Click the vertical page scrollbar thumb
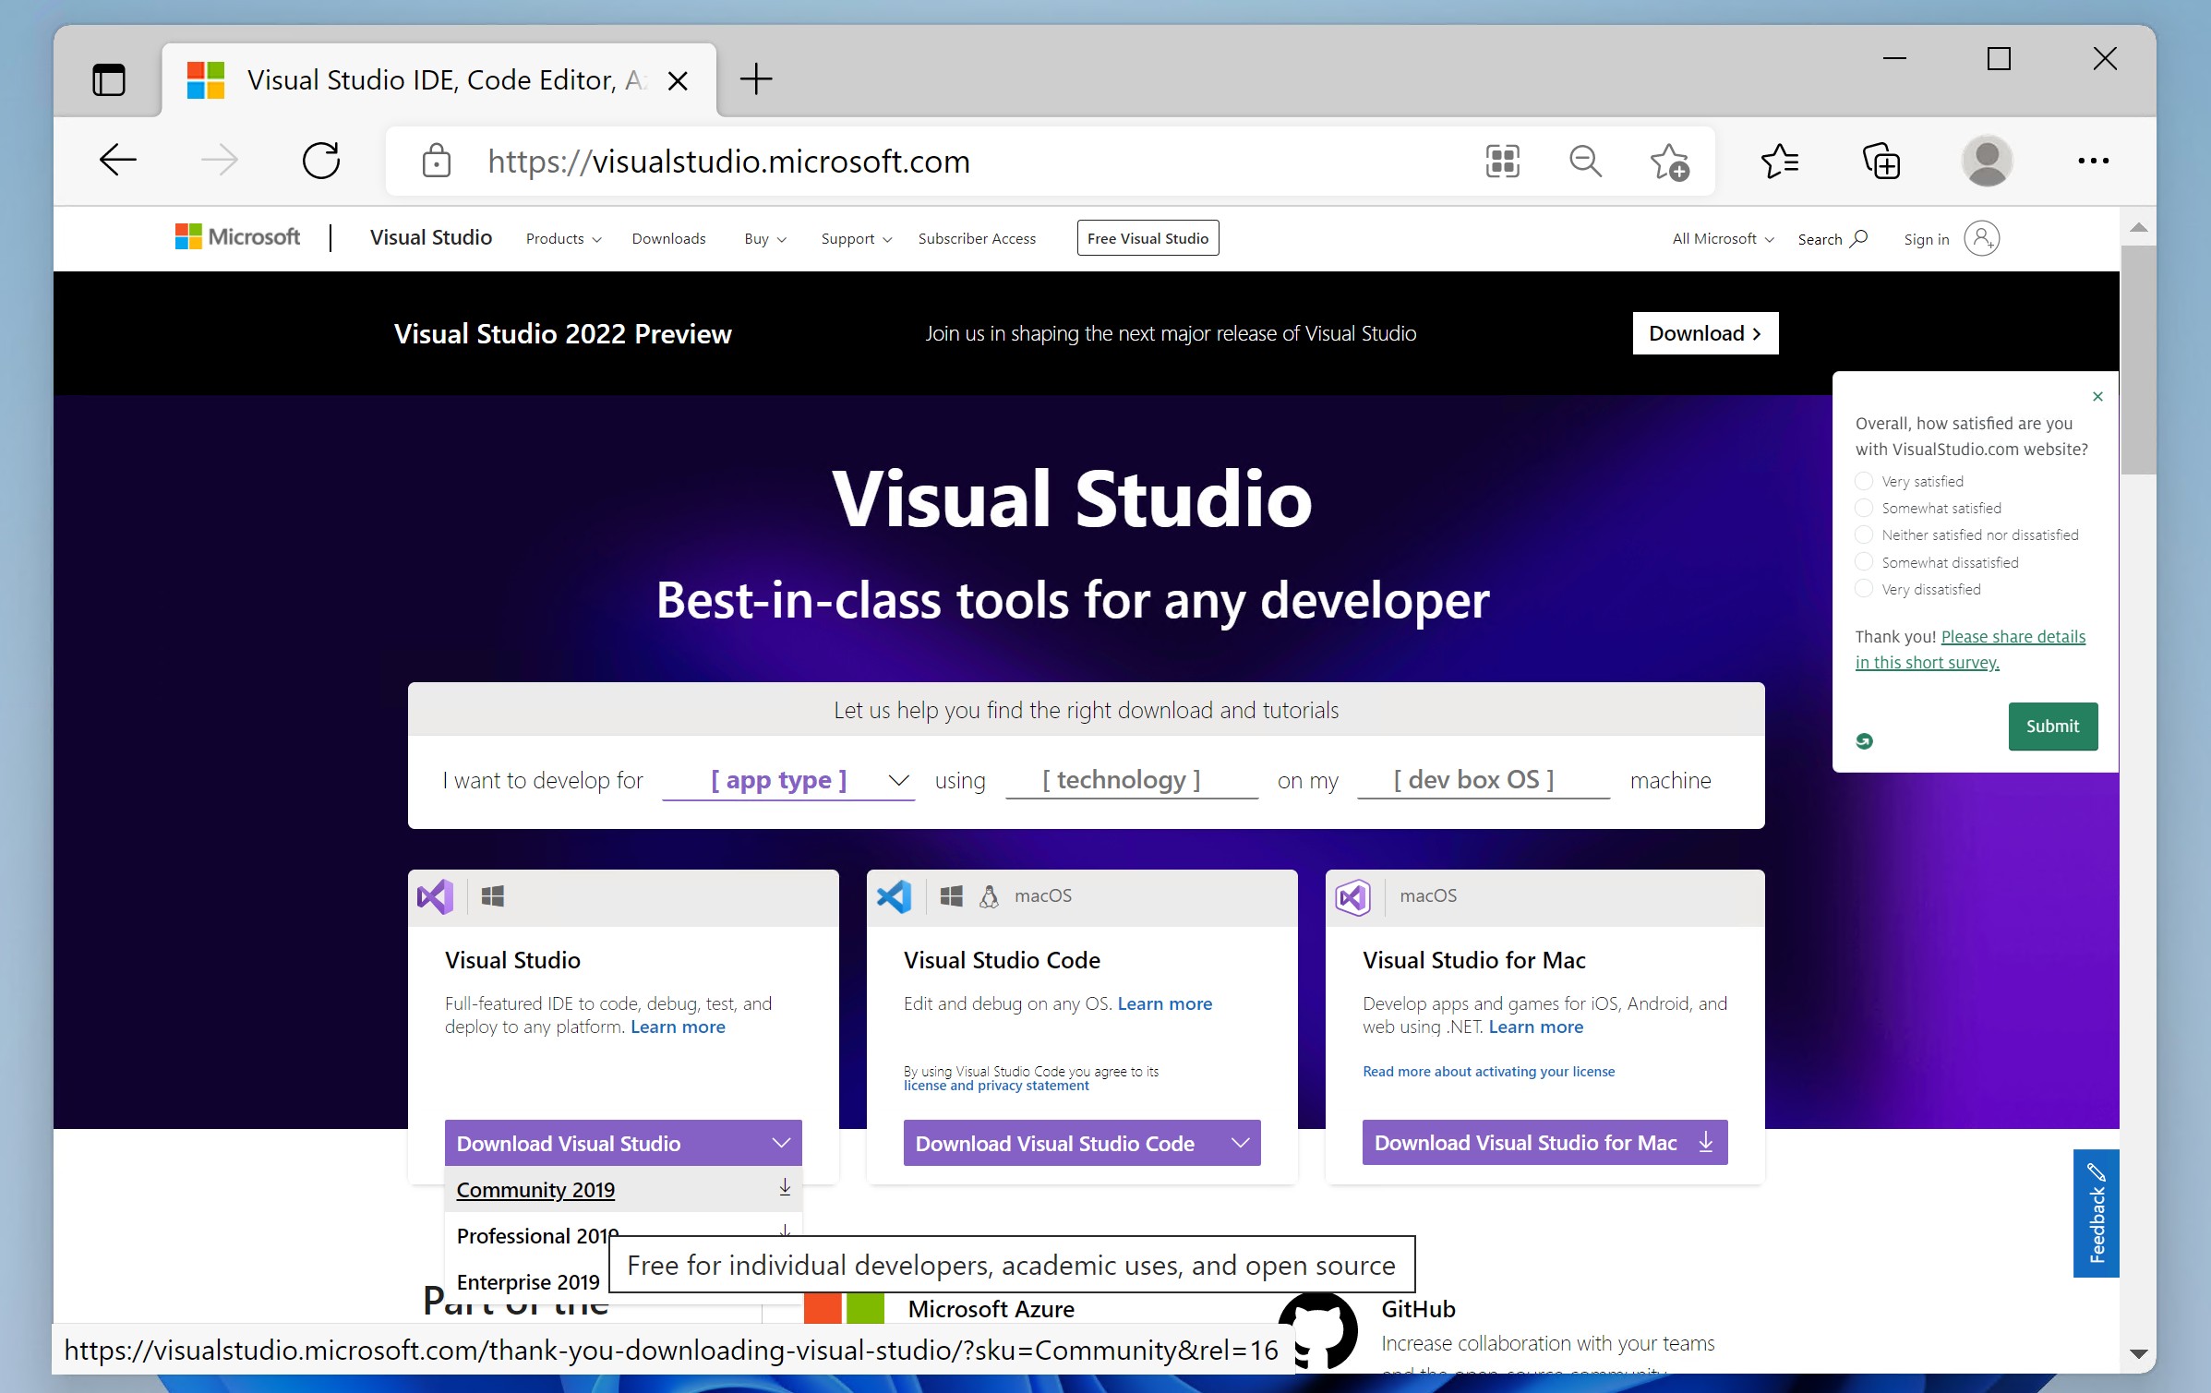The image size is (2211, 1393). (x=2136, y=360)
